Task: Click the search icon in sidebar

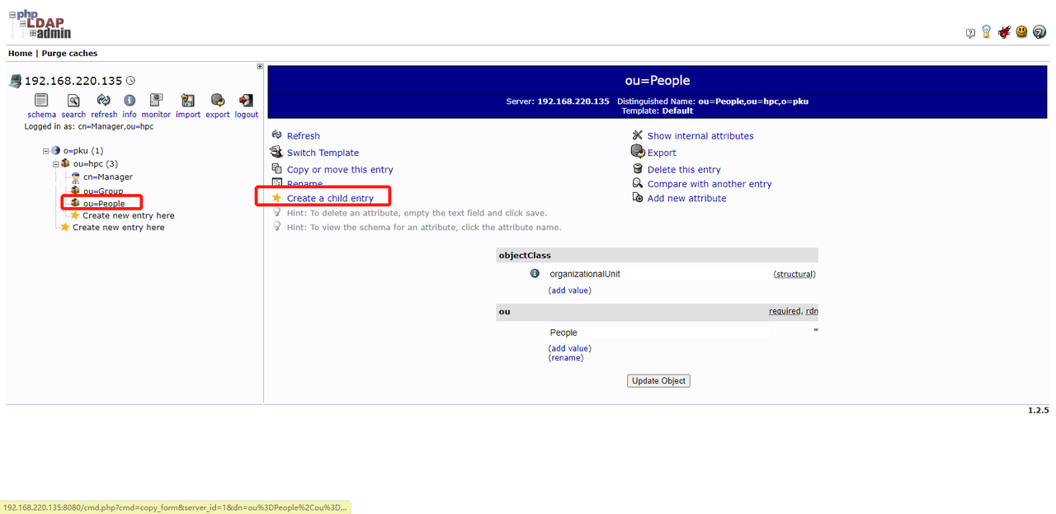Action: pos(73,101)
